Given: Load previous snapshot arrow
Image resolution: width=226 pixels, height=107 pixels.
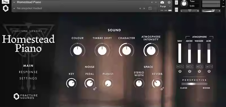Looking at the screenshot, I should pyautogui.click(x=140, y=8).
